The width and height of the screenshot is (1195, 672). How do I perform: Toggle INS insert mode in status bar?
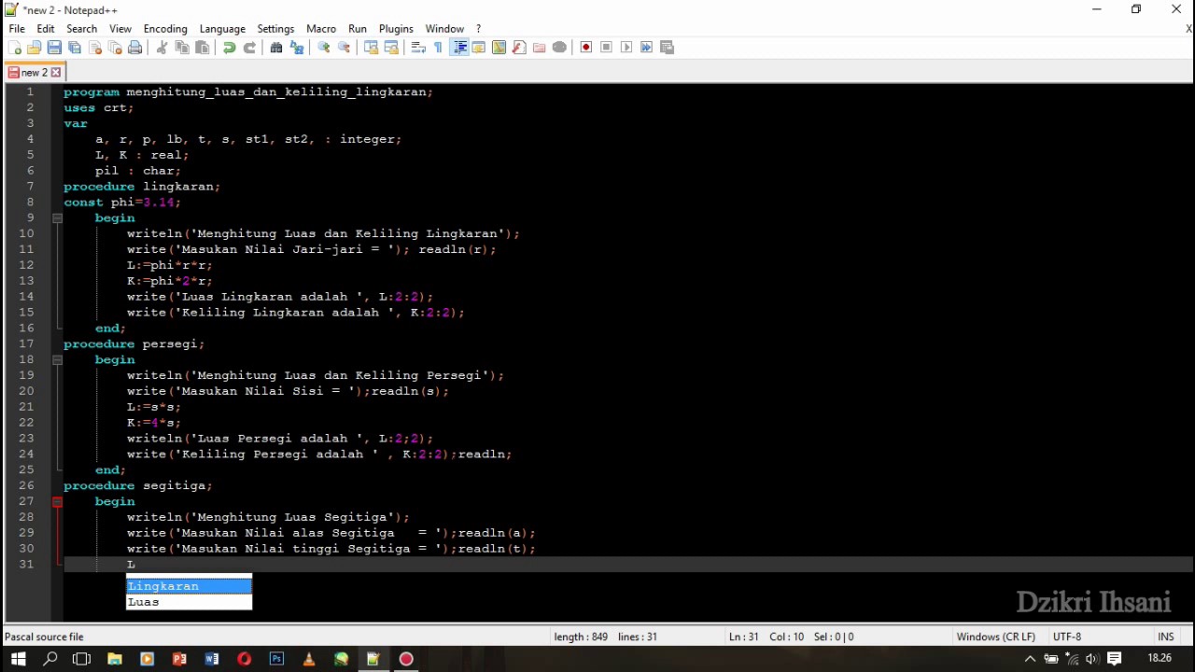click(x=1166, y=637)
